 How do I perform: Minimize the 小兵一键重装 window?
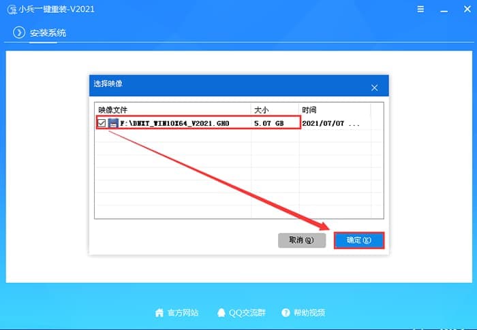pyautogui.click(x=443, y=11)
